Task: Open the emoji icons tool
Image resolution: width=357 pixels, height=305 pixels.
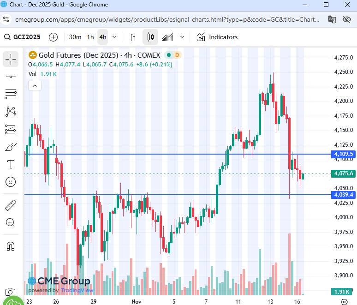Action: (11, 182)
